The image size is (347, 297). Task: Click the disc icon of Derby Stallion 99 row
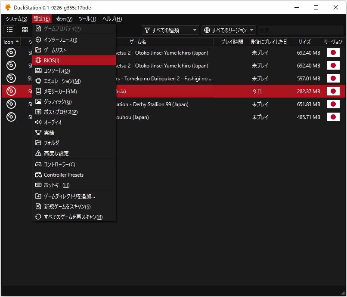click(11, 104)
